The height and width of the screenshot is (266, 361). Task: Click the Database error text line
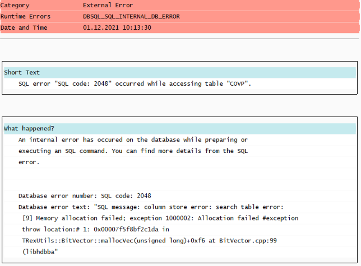click(x=151, y=207)
